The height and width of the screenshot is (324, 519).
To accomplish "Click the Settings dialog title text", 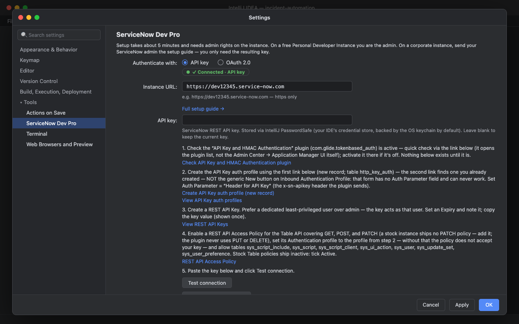I will (x=259, y=17).
